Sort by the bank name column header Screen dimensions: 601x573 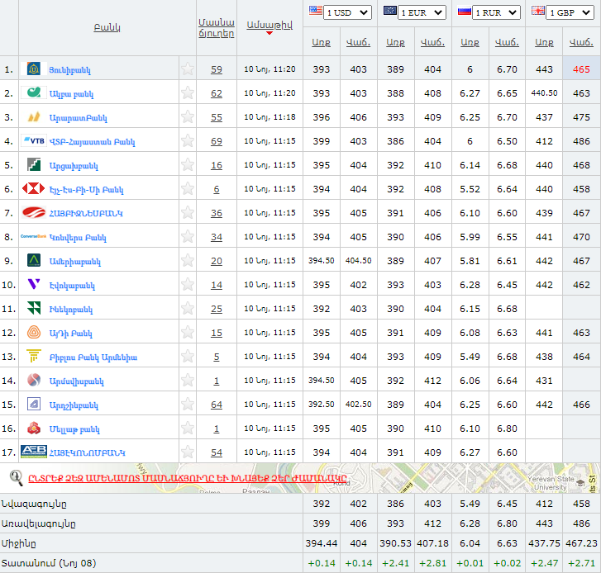pyautogui.click(x=107, y=27)
